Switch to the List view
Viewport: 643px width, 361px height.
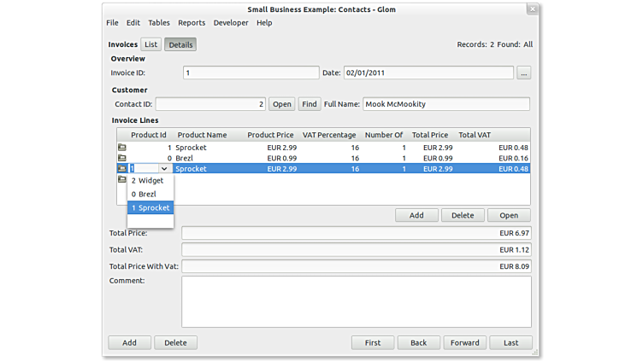pyautogui.click(x=150, y=44)
